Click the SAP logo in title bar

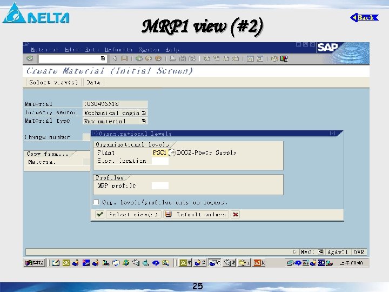[327, 47]
